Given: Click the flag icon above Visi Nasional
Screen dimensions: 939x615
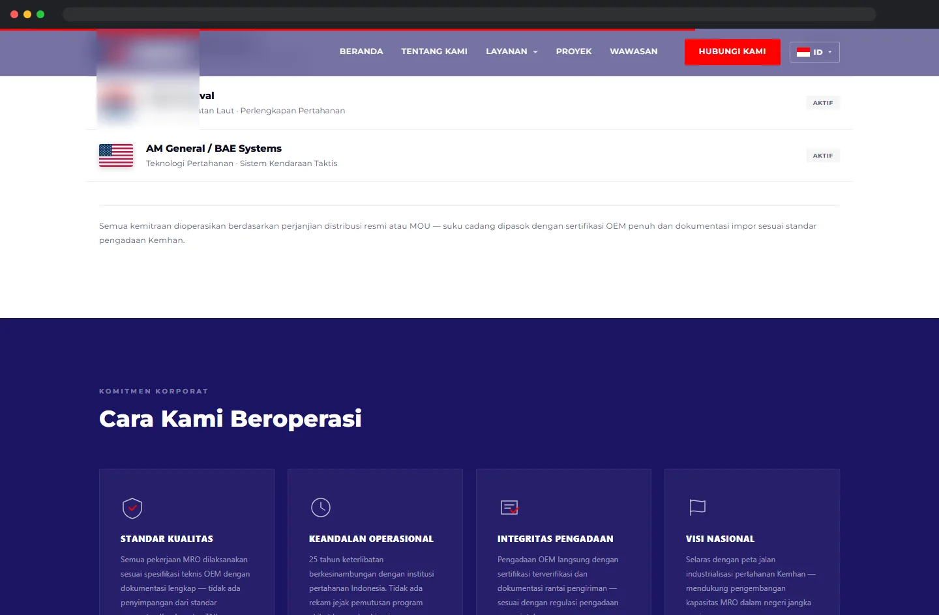Looking at the screenshot, I should 698,508.
